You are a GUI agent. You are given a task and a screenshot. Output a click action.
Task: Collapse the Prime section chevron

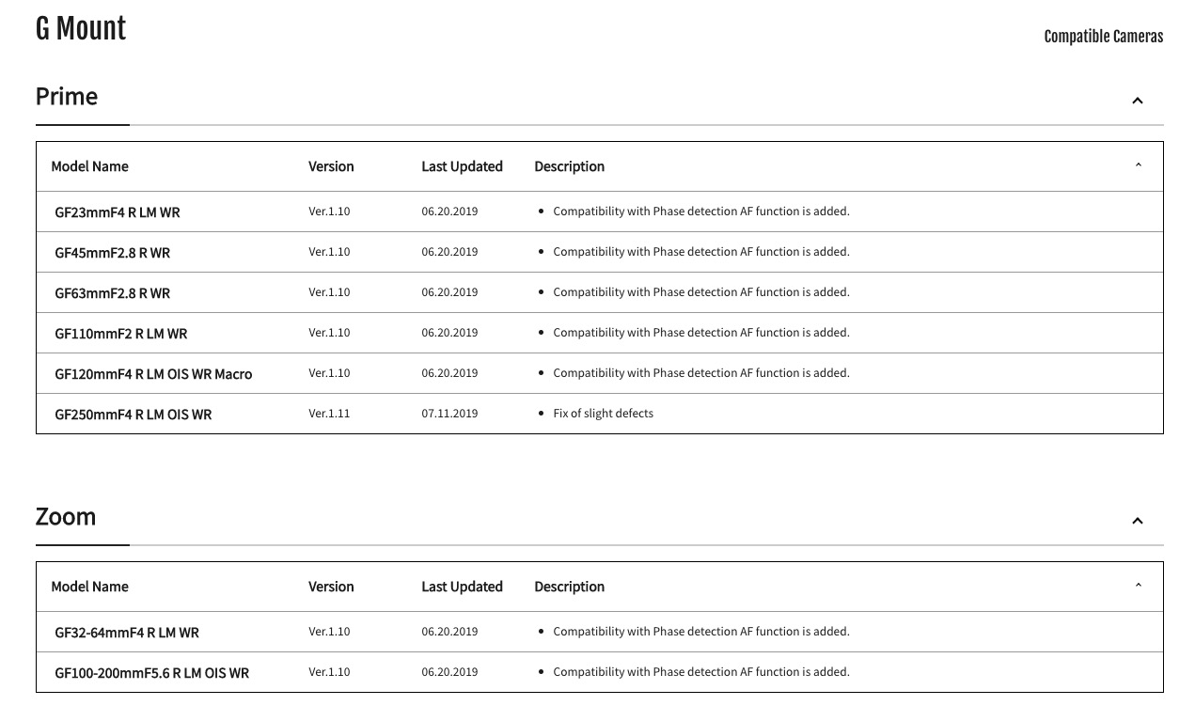click(x=1138, y=101)
